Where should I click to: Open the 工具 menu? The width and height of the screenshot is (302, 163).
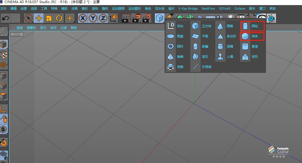point(44,8)
